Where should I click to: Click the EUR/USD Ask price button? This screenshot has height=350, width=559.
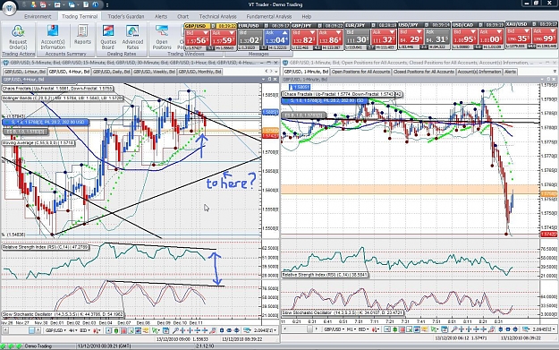[x=276, y=38]
